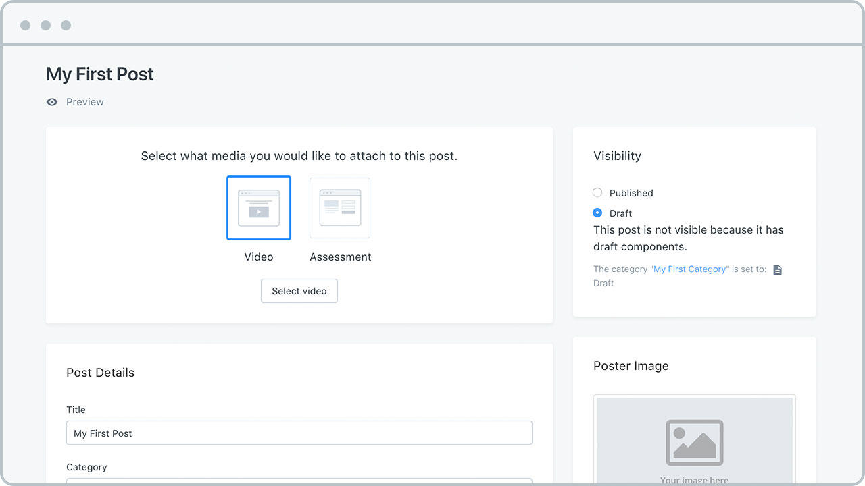Click the Preview link under the post title

(84, 102)
